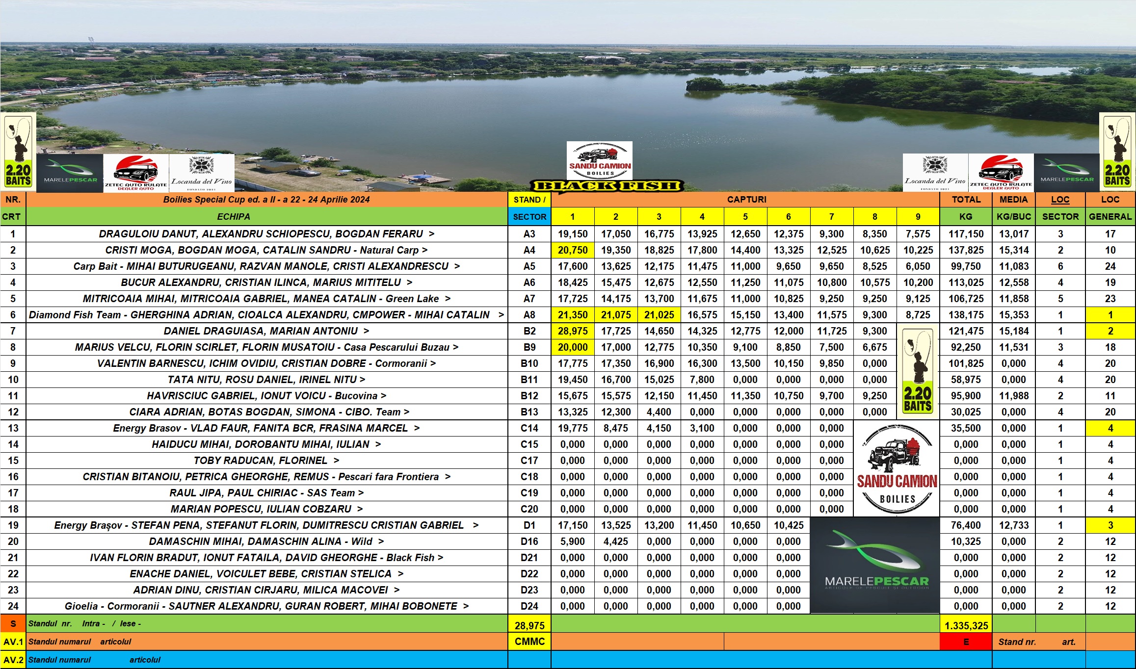The image size is (1136, 669).
Task: Click the capture column 5 header
Action: tap(745, 217)
